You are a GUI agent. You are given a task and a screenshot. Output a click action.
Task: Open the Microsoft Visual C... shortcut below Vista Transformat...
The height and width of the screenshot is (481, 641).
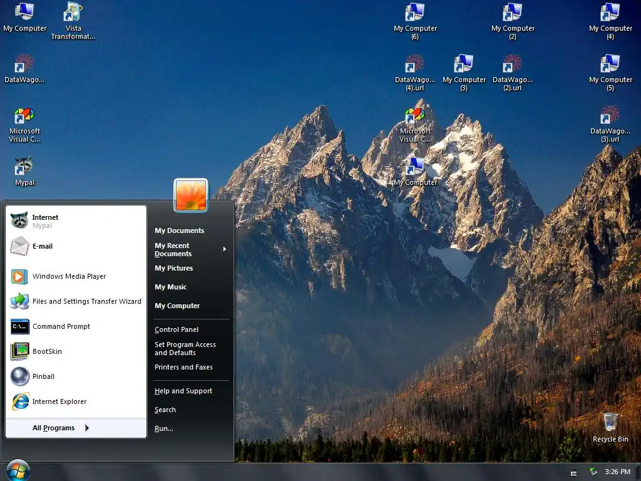pos(24,125)
